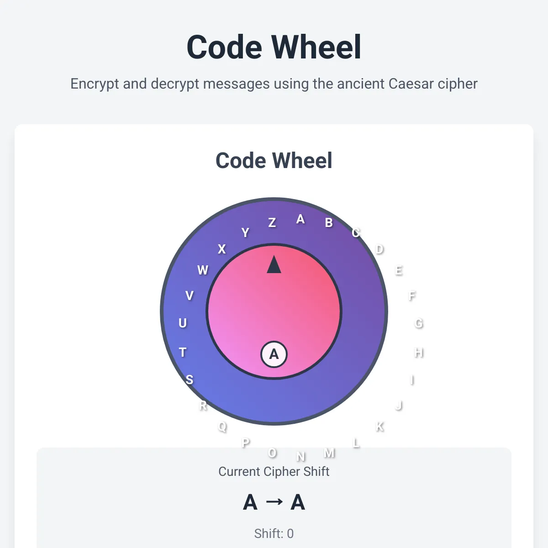Click letter E outside the wheel
The image size is (548, 548).
pyautogui.click(x=399, y=270)
